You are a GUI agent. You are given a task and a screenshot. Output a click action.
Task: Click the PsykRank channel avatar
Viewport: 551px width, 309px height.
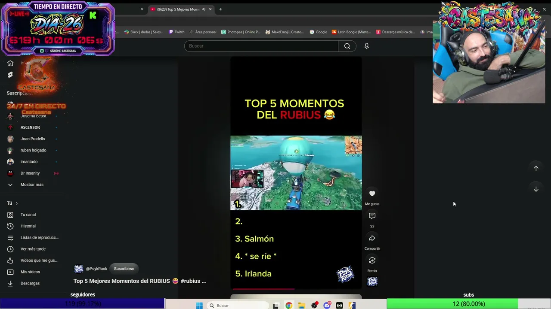click(79, 269)
